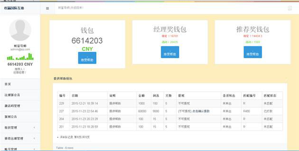The width and height of the screenshot is (299, 151).
Task: Click the 接受帮助 button under 推荐奖钱包
Action: (253, 52)
